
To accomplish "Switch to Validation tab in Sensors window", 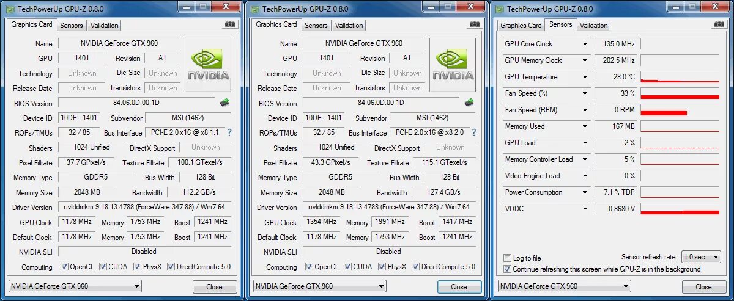I will point(594,26).
